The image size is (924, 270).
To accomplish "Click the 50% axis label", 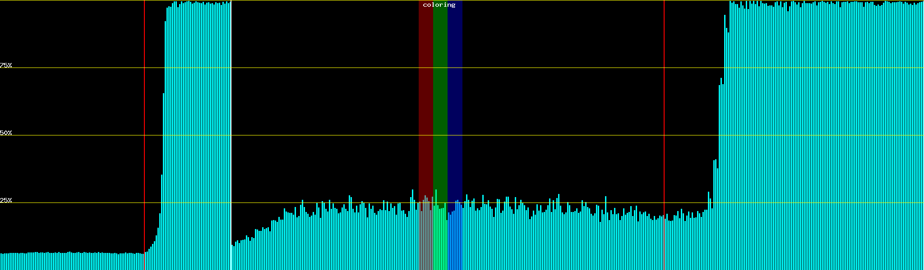I will [6, 133].
